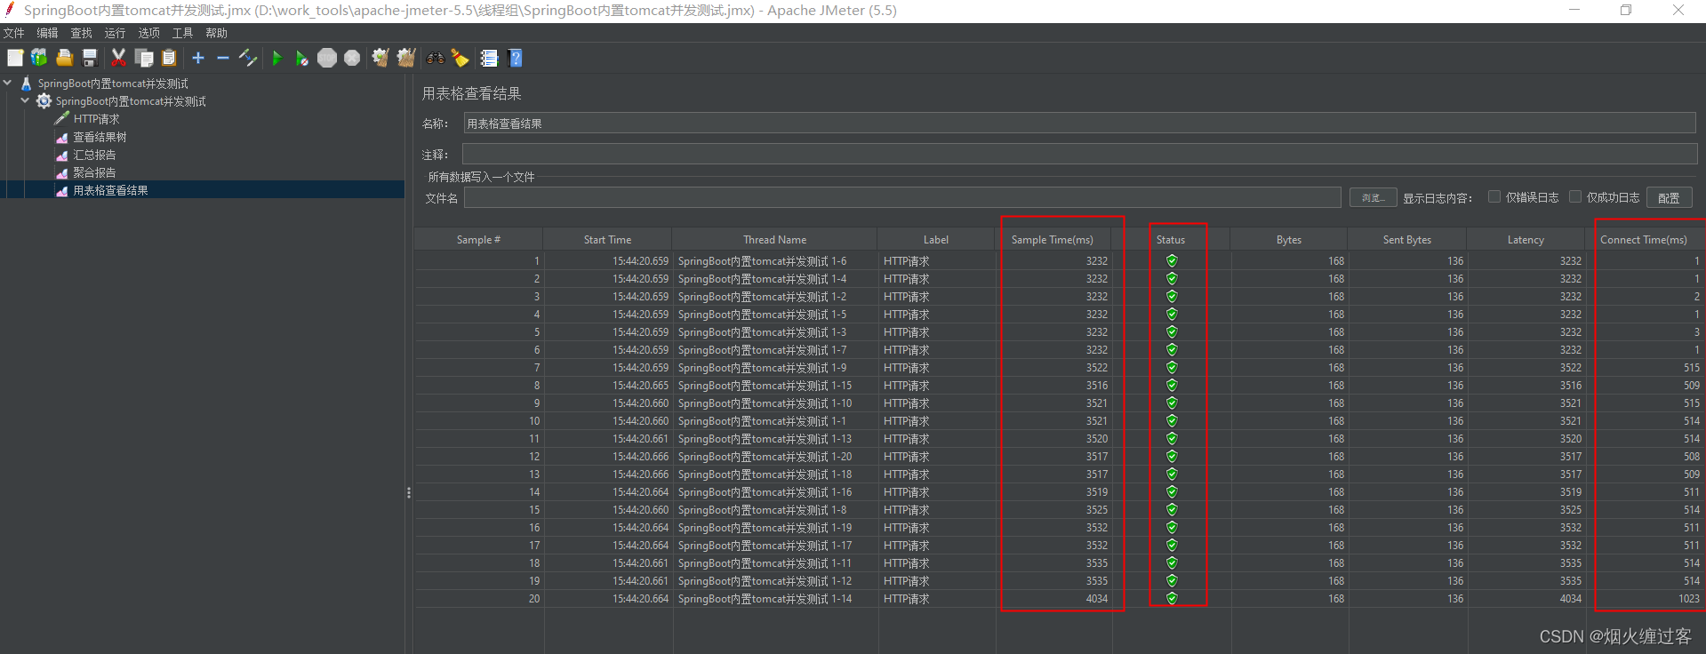This screenshot has width=1706, height=654.
Task: Expand all nodes with plus icon
Action: (x=198, y=58)
